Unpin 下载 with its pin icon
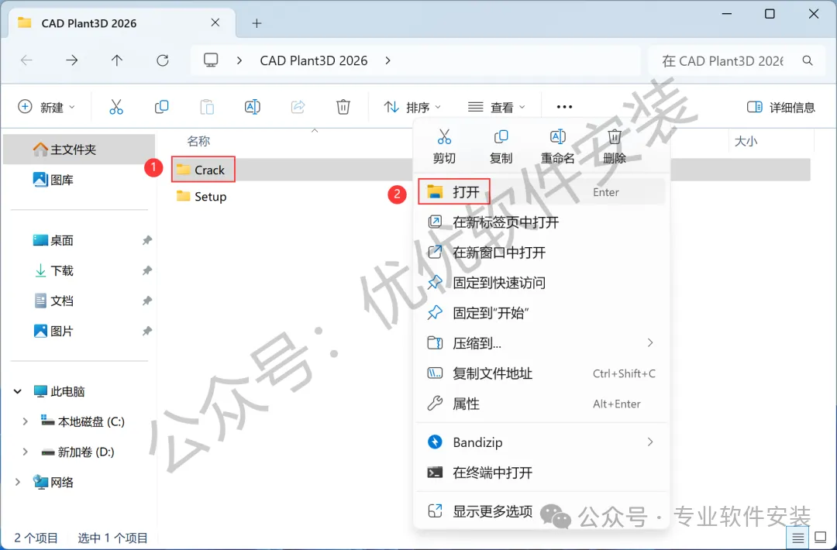 (x=146, y=270)
